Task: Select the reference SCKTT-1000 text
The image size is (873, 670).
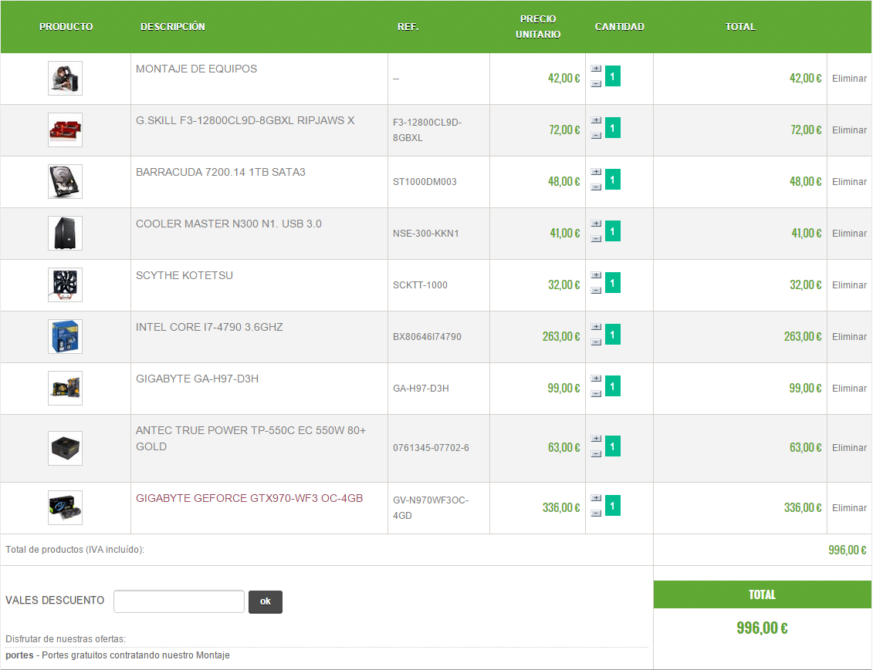Action: (420, 285)
